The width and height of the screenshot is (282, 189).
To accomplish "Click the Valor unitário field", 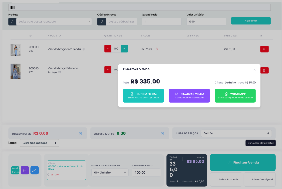I will pyautogui.click(x=206, y=21).
